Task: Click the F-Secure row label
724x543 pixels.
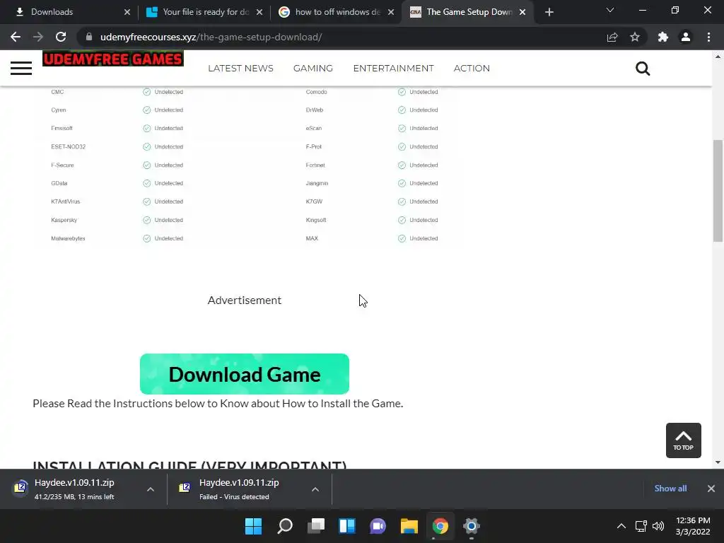Action: [62, 165]
